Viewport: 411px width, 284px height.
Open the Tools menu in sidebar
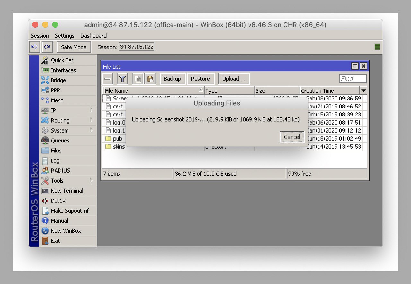click(68, 180)
